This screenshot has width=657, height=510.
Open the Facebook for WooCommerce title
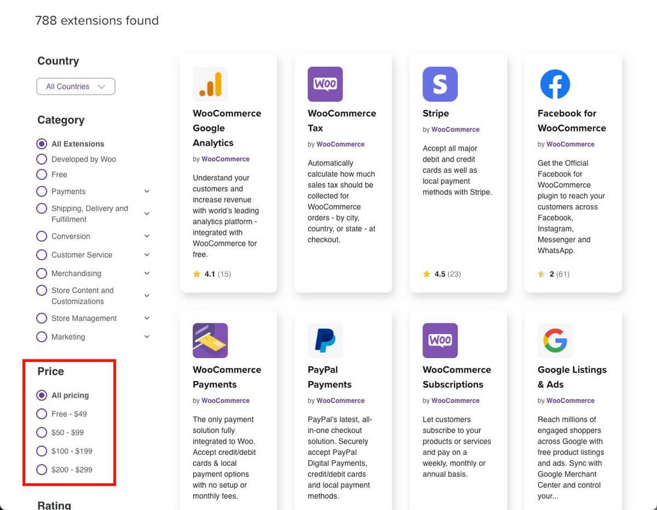click(572, 121)
